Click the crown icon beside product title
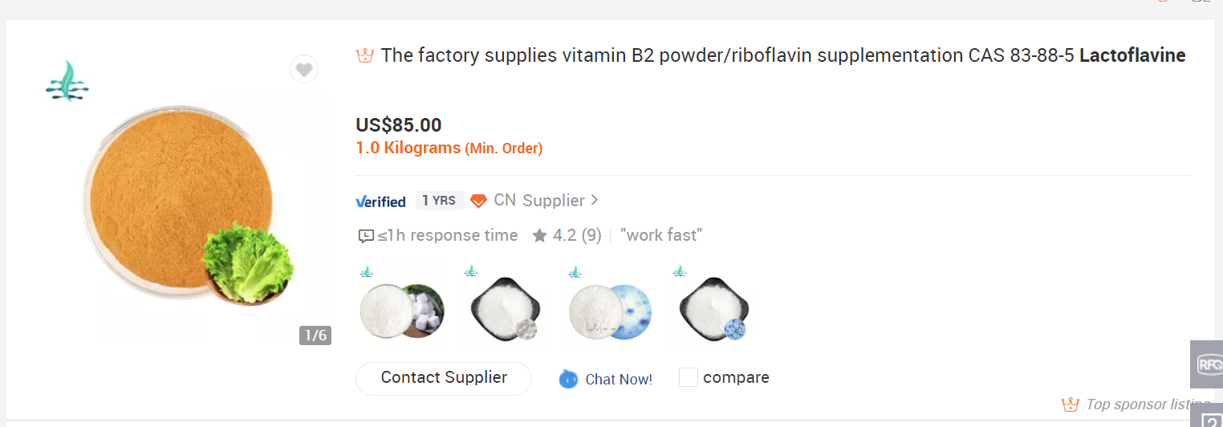The image size is (1223, 427). point(365,55)
